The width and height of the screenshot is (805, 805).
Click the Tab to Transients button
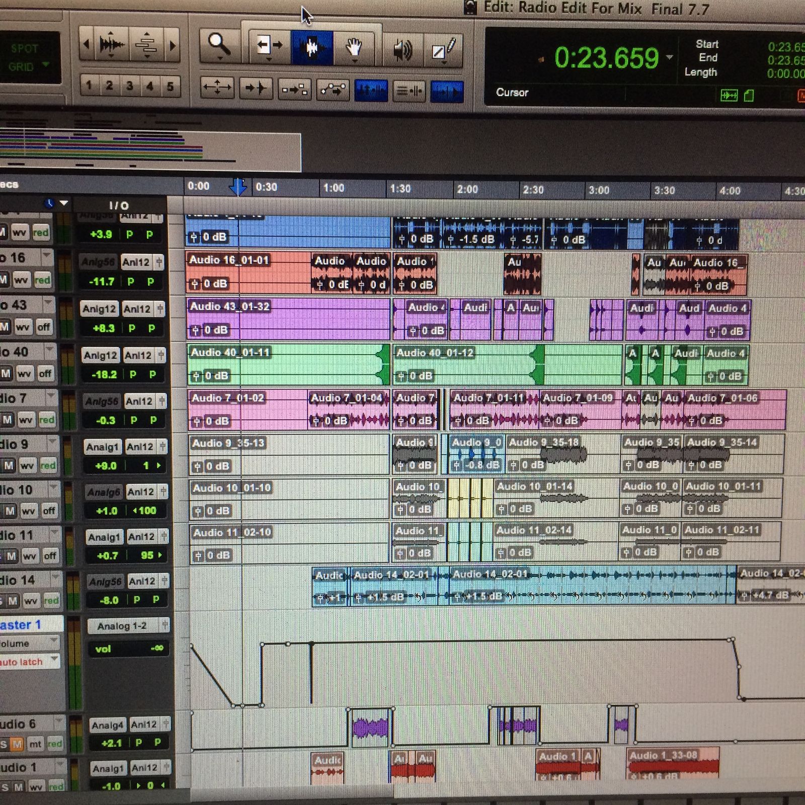tap(256, 89)
